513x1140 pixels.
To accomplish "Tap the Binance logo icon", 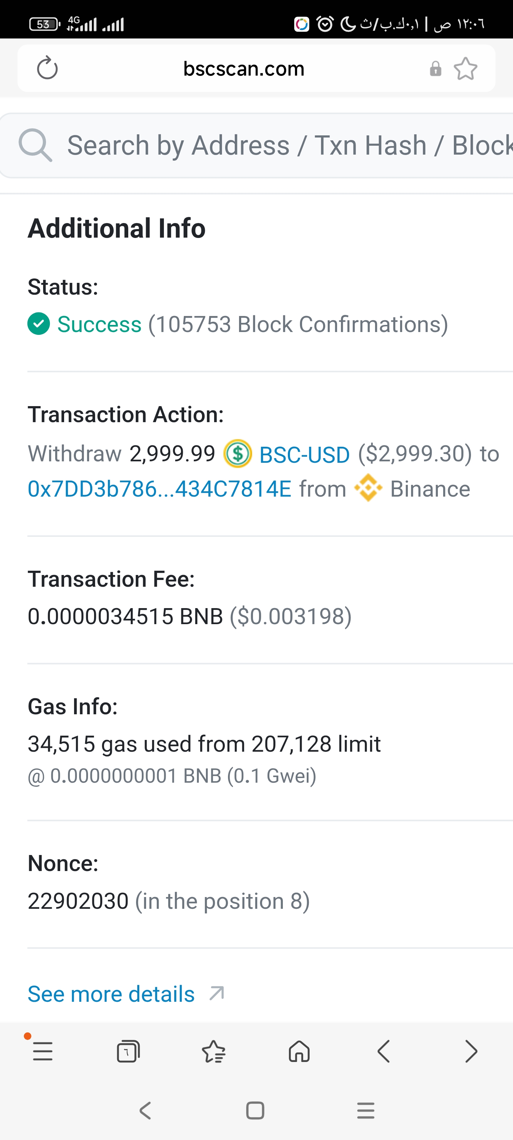I will 368,488.
